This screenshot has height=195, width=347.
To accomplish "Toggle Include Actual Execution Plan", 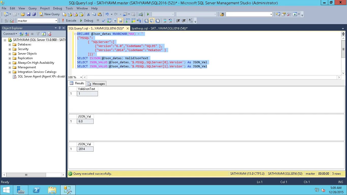I will tap(127, 21).
